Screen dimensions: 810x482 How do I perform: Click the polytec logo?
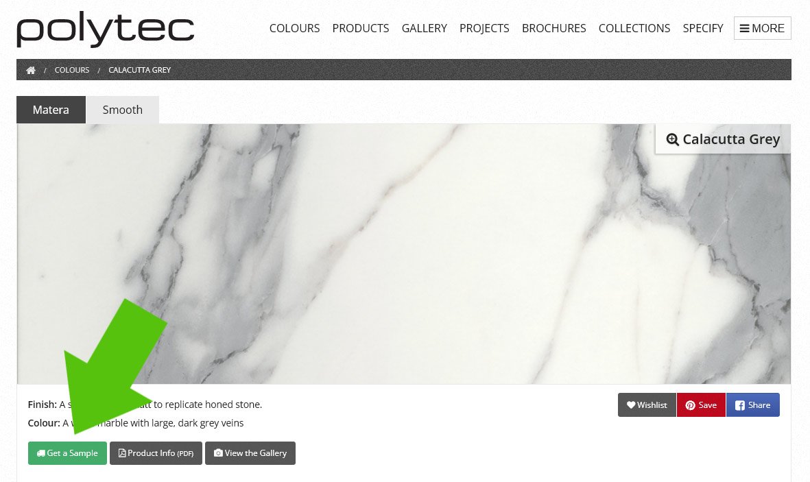point(106,29)
